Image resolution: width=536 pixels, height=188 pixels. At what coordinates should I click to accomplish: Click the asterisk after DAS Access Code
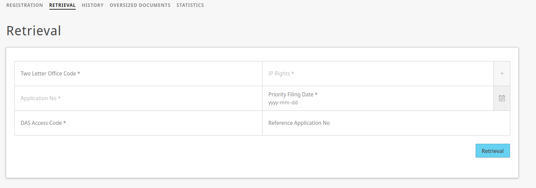[65, 123]
